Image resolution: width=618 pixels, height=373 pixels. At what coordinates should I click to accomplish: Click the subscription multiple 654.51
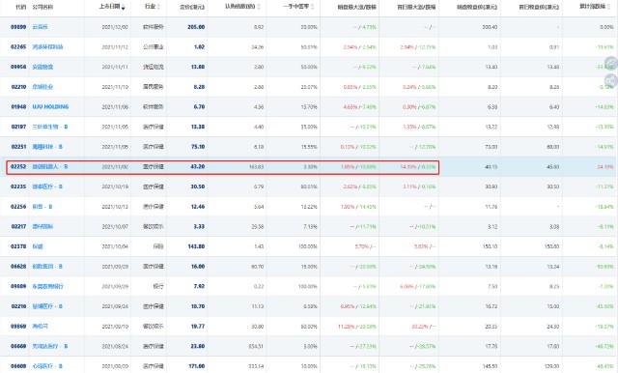point(256,346)
